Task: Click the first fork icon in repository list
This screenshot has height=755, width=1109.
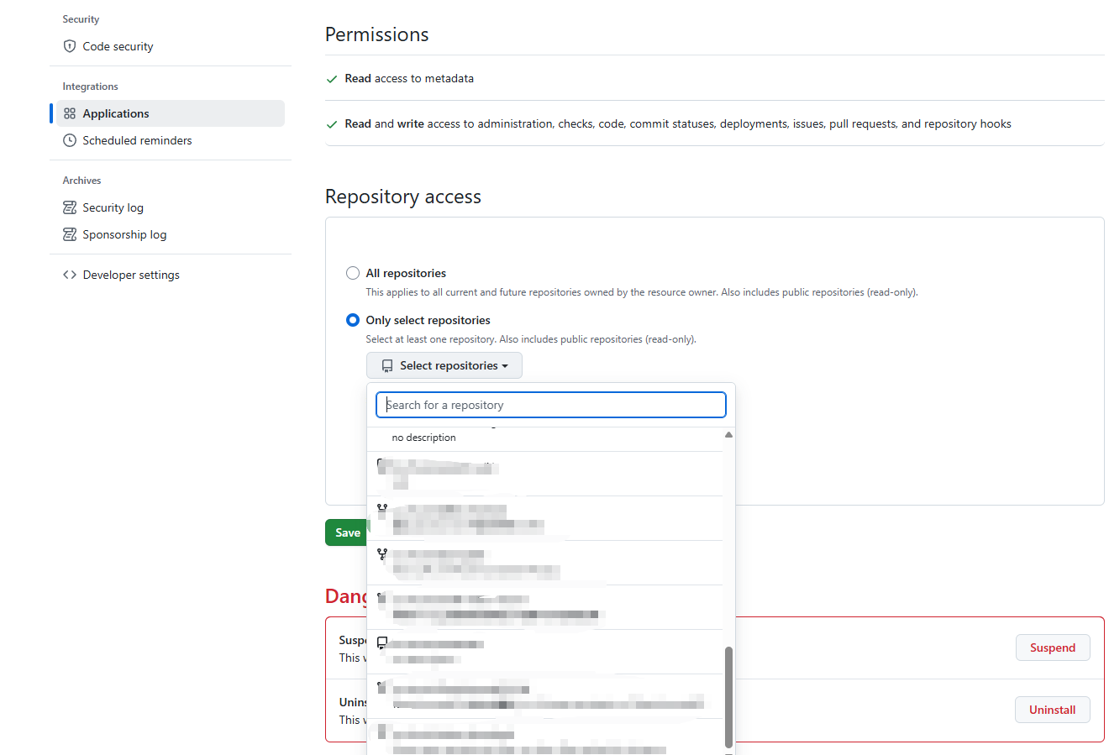Action: [382, 508]
